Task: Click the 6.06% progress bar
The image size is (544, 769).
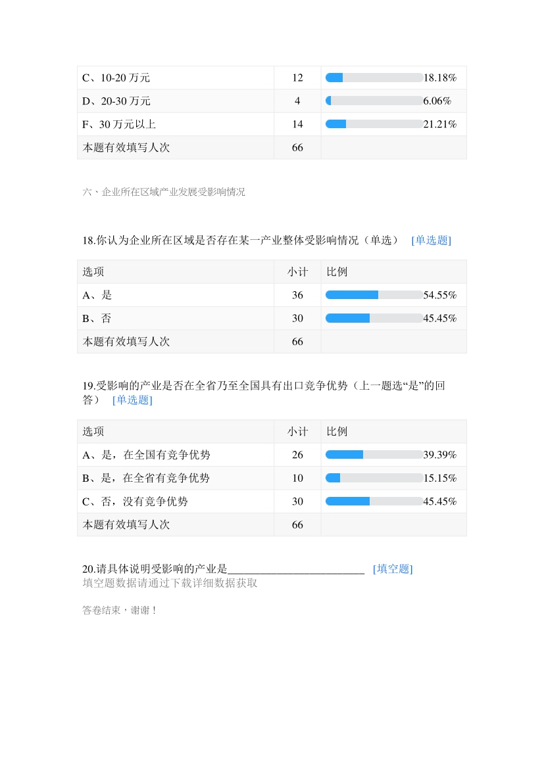Action: 374,101
